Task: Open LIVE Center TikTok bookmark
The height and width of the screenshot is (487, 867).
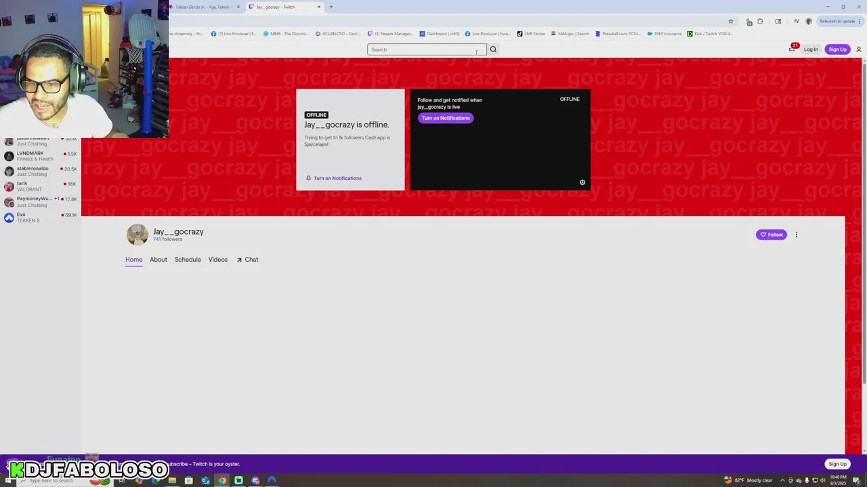Action: tap(531, 34)
